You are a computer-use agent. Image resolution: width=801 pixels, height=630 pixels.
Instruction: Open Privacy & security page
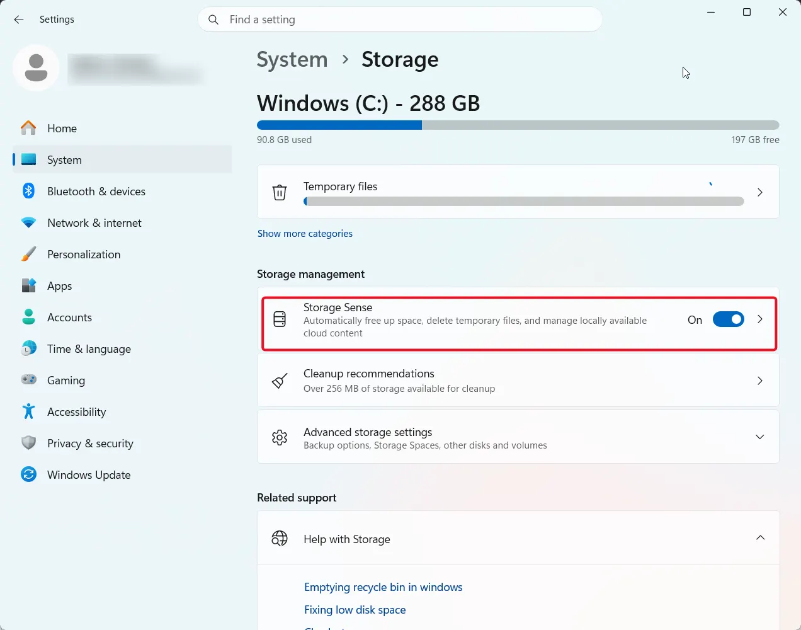click(x=122, y=443)
